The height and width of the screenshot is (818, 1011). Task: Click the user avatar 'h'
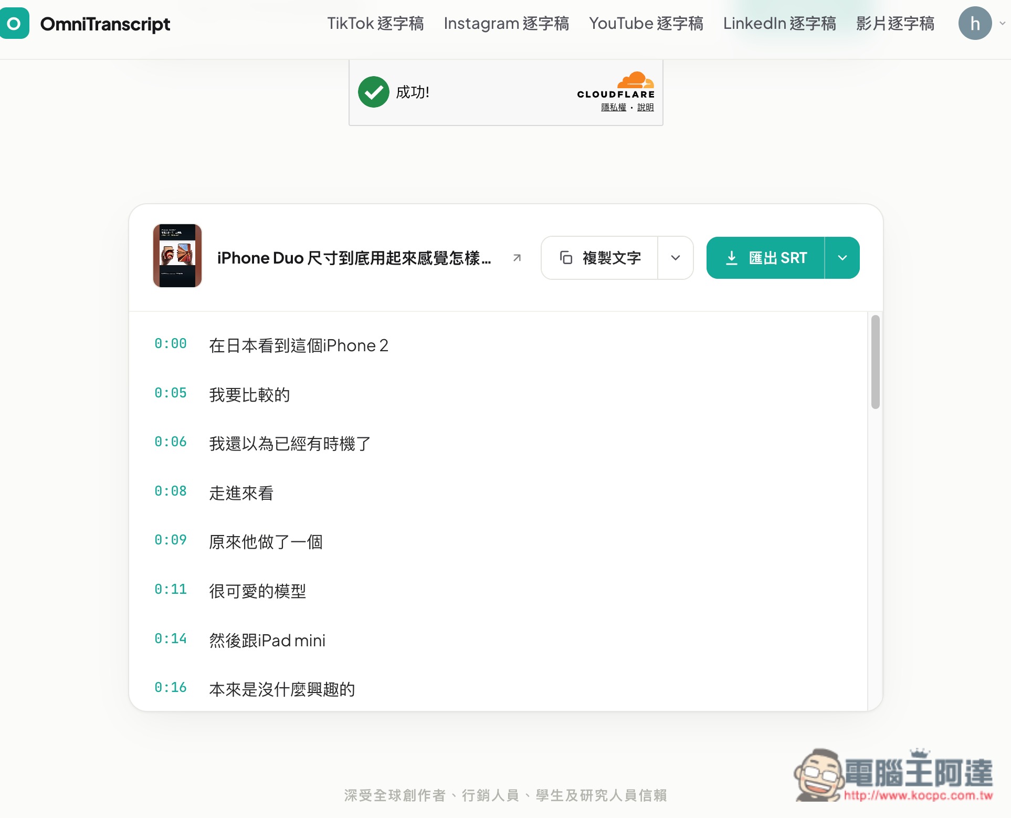pos(975,23)
